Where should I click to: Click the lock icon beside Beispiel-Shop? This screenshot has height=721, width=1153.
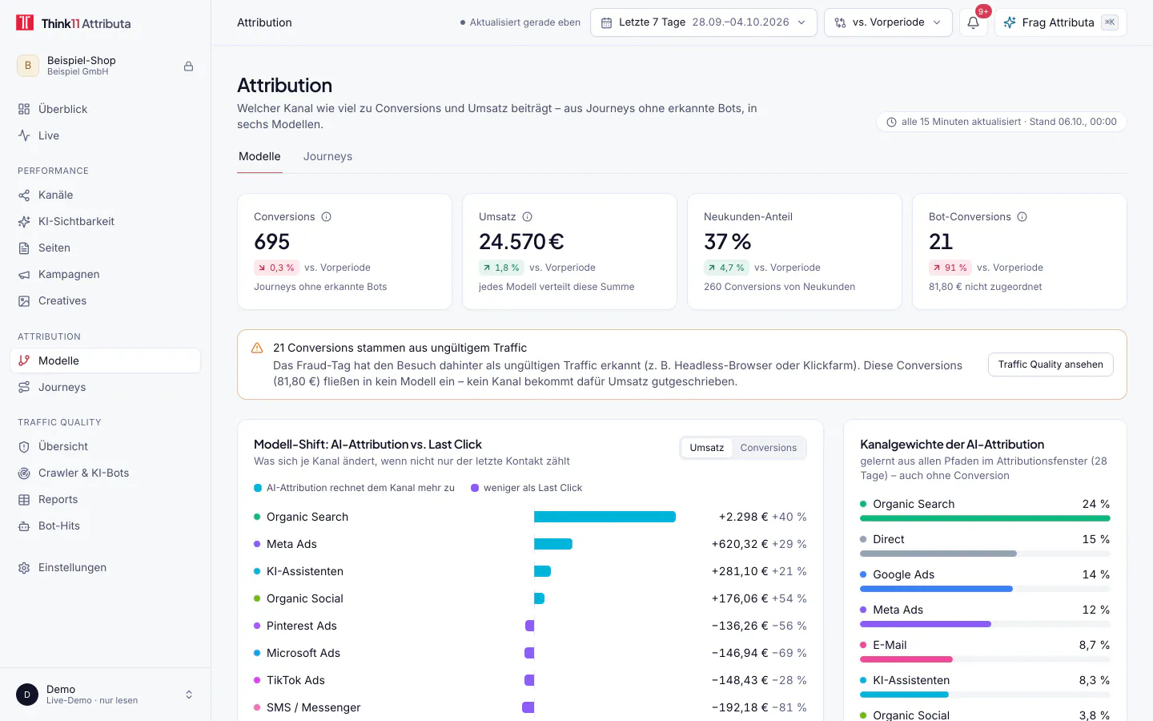[x=189, y=66]
